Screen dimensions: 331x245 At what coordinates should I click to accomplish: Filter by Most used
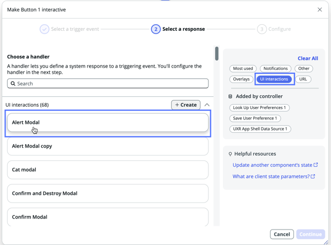tap(243, 68)
